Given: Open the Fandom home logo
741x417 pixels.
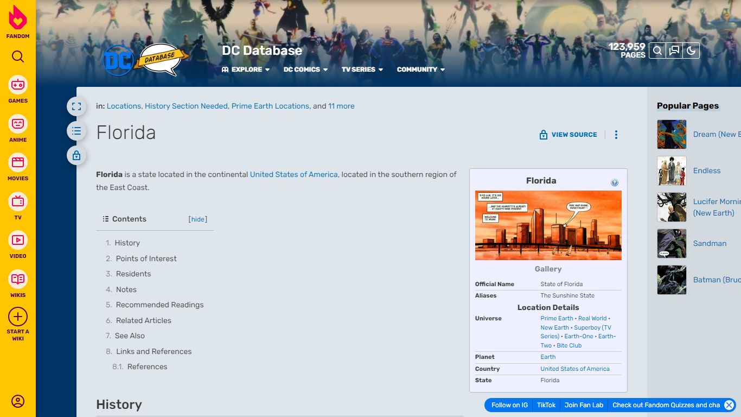Looking at the screenshot, I should click(x=18, y=22).
